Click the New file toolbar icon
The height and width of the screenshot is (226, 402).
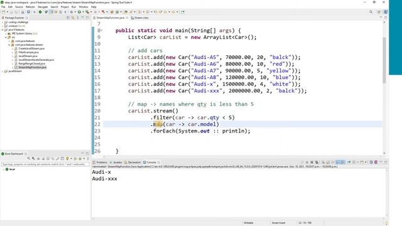3,12
